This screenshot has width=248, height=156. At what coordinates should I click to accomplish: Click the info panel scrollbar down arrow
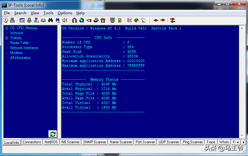242,136
